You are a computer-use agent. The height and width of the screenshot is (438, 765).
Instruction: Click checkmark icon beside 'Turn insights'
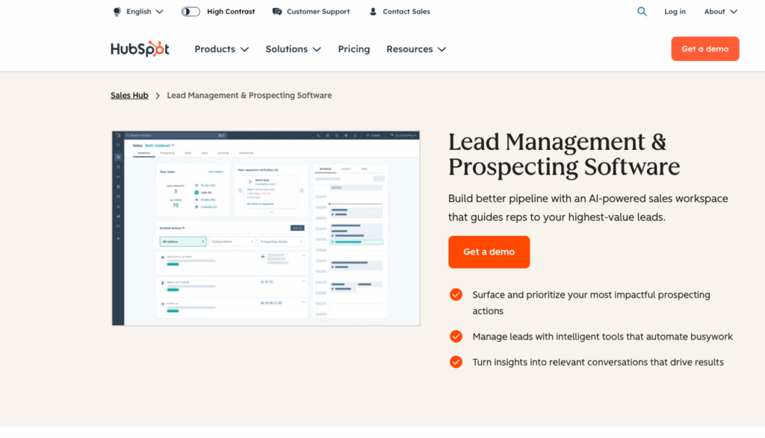(x=456, y=362)
